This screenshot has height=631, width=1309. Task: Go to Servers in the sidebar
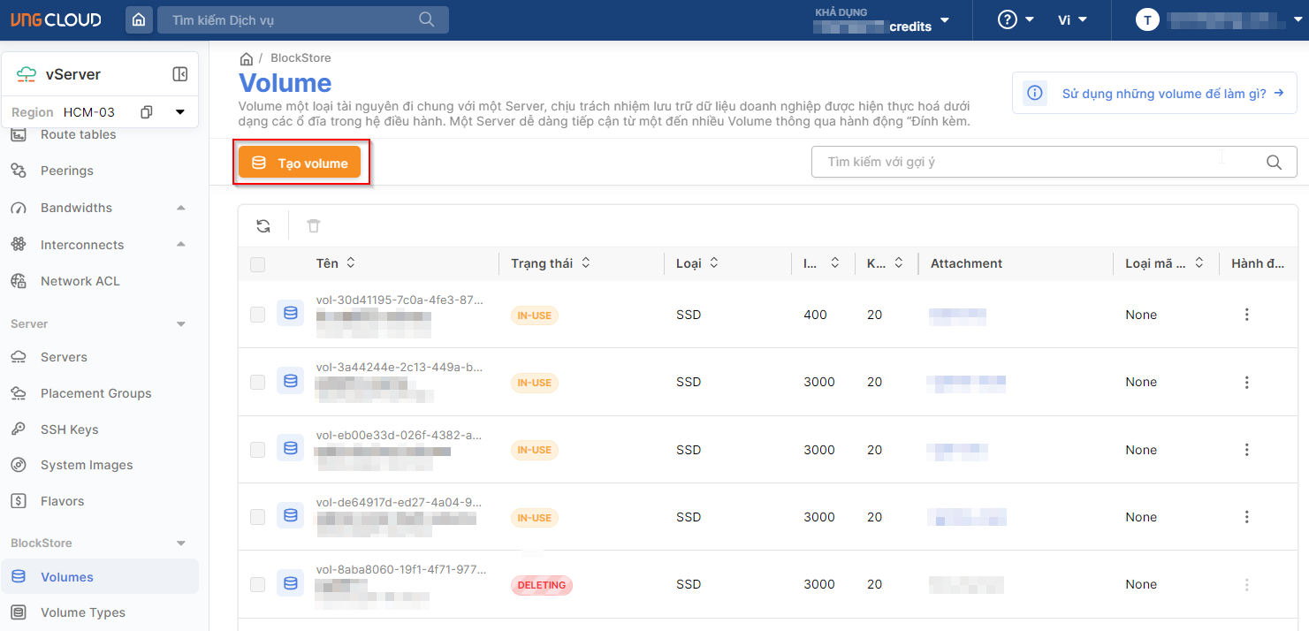click(64, 357)
